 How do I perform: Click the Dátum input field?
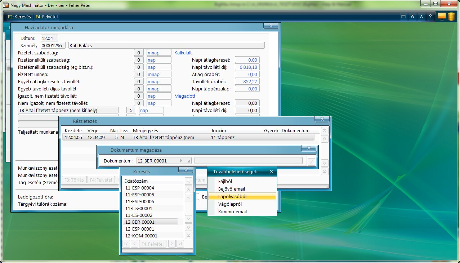pos(49,38)
